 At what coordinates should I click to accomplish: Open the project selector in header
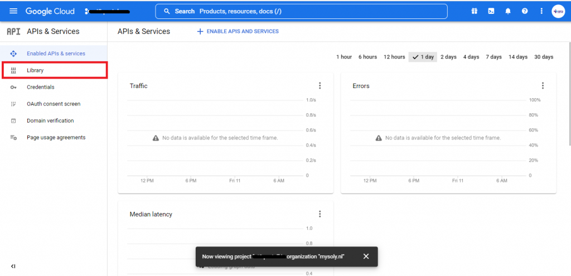pos(108,11)
